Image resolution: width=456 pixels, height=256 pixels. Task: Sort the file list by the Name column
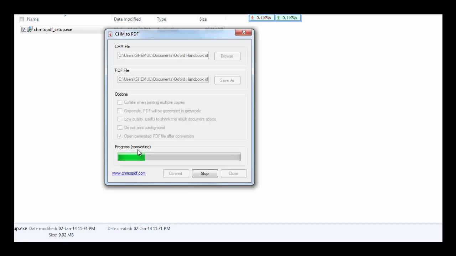pos(33,19)
